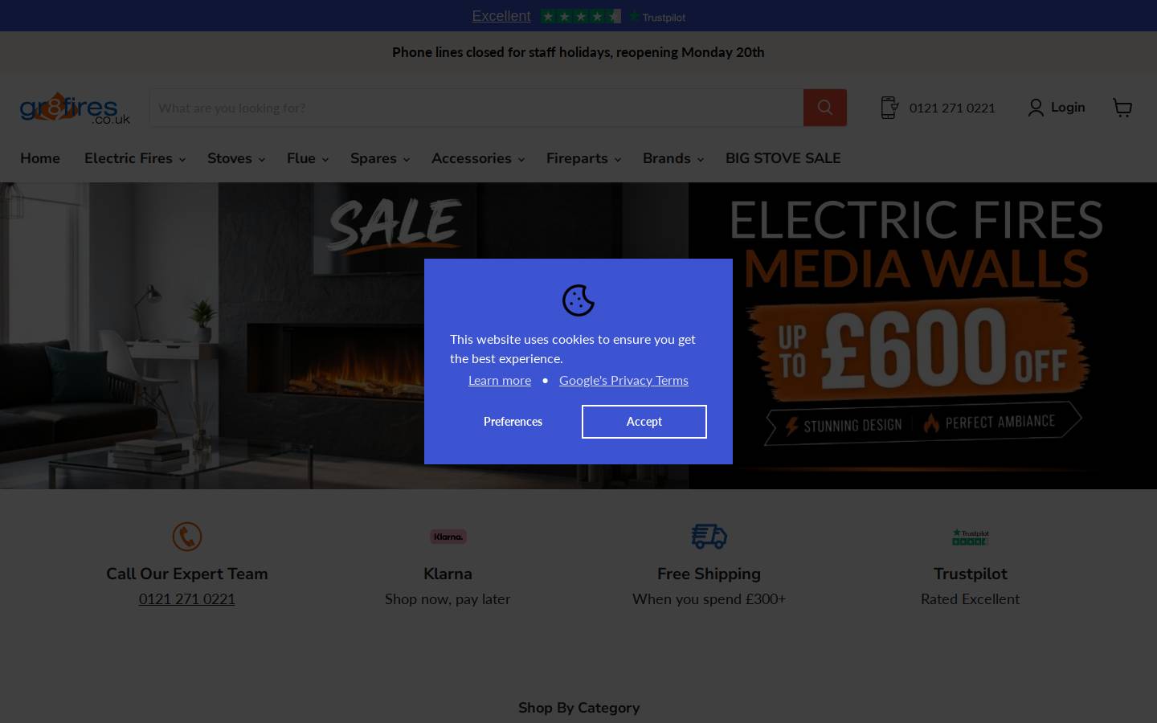The width and height of the screenshot is (1157, 723).
Task: Click the Excellent rating link
Action: (501, 16)
